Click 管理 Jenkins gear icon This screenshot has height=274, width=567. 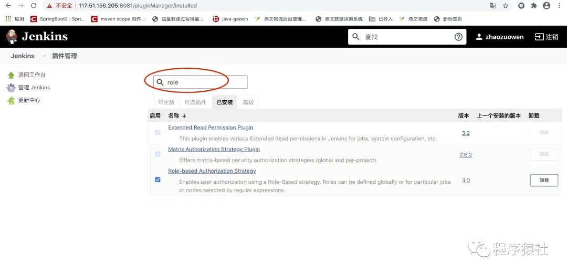pos(11,88)
